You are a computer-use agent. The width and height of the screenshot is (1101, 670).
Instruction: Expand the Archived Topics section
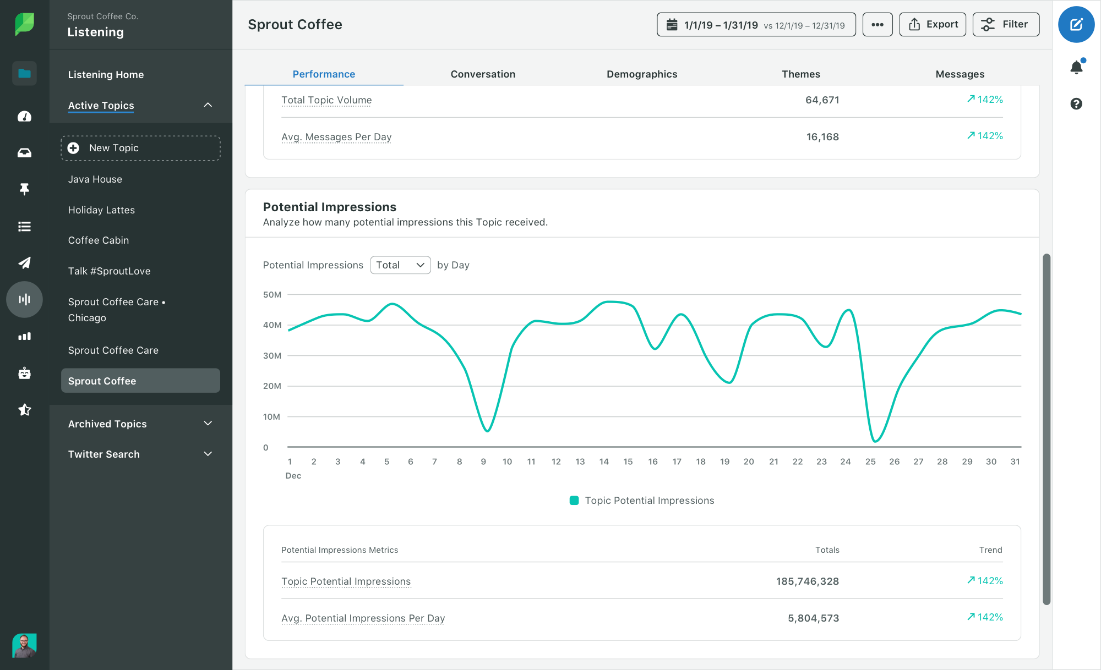(208, 424)
